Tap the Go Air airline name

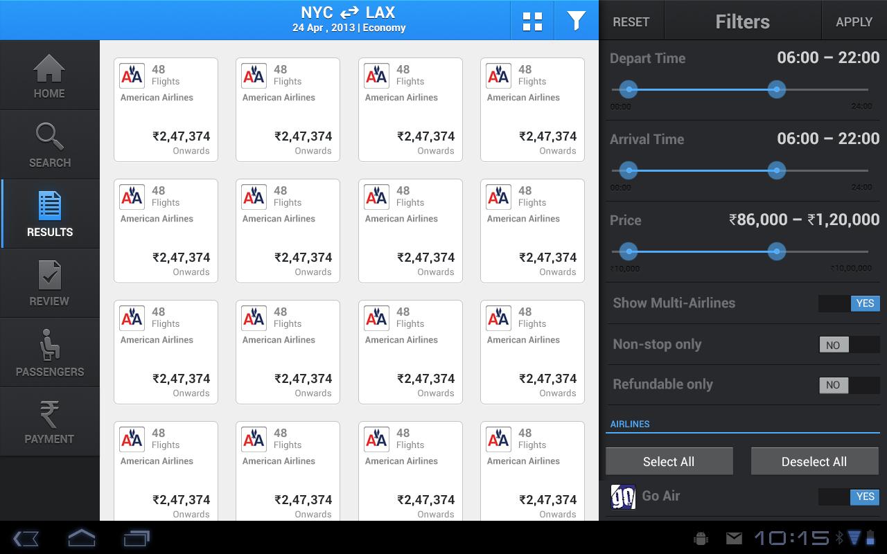[x=661, y=496]
